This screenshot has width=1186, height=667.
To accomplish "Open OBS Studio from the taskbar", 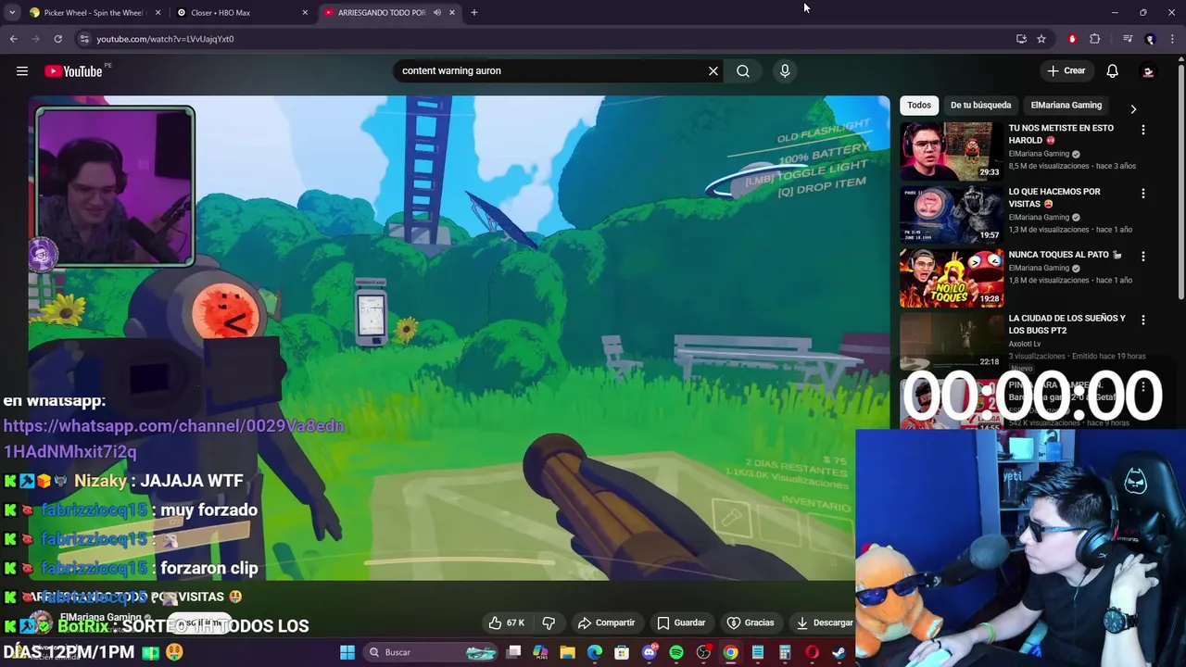I will (x=703, y=652).
